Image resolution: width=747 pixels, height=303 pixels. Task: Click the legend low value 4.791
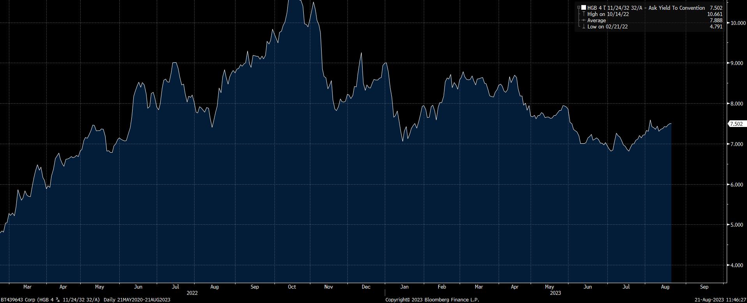pyautogui.click(x=716, y=26)
